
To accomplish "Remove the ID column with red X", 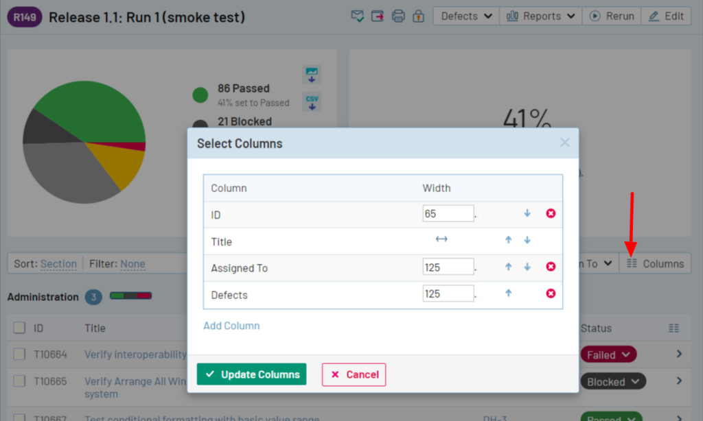I will [551, 214].
